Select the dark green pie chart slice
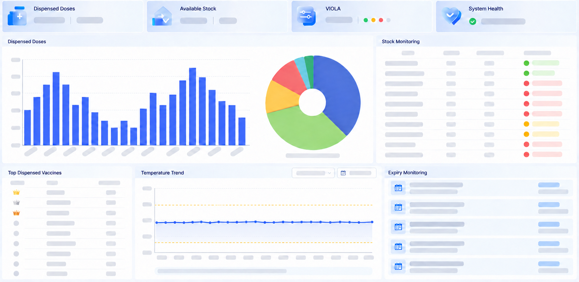 tap(310, 69)
